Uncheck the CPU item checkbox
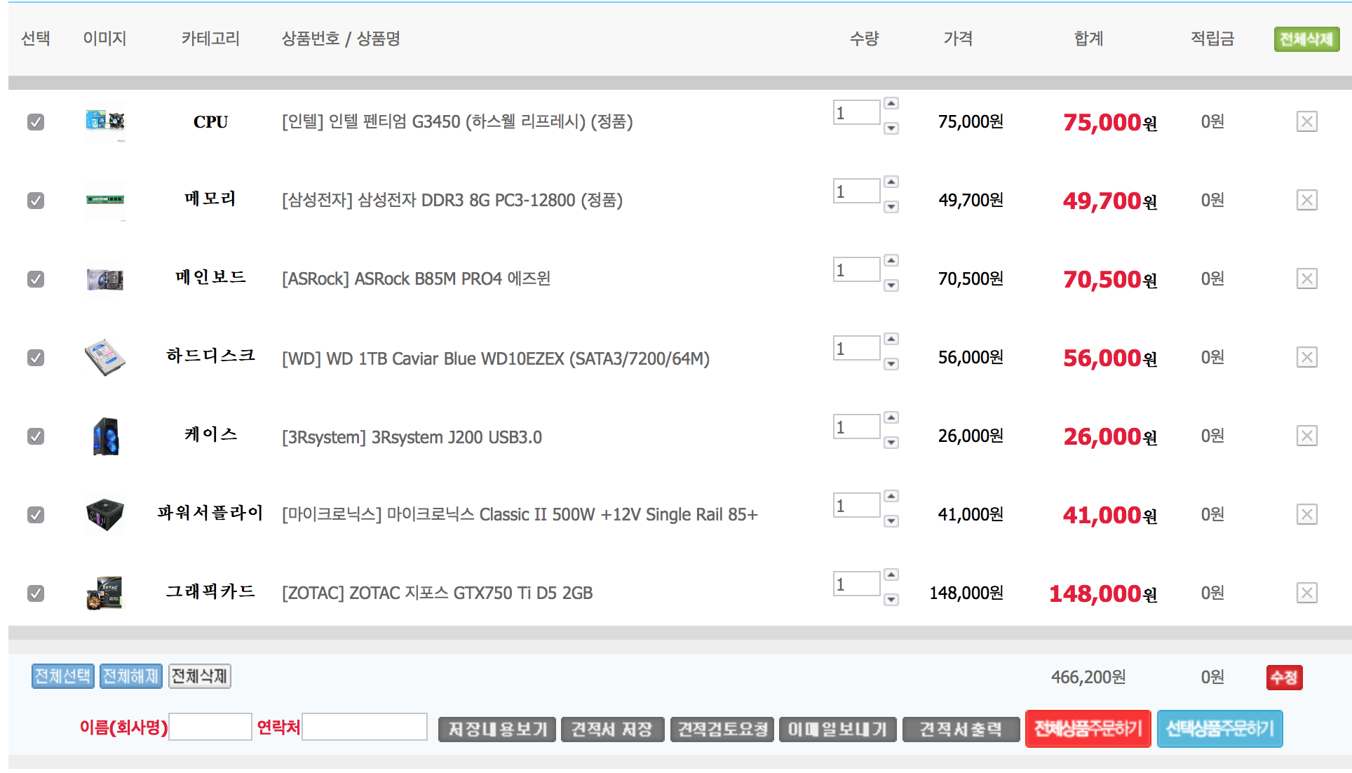Screen dimensions: 1352x773 coord(36,122)
